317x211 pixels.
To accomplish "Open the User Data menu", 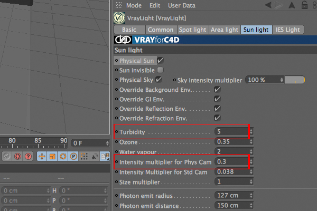I will (x=182, y=5).
